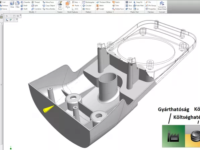The image size is (200, 150).
Task: Use the Trim surface tool
Action: coord(116,6)
